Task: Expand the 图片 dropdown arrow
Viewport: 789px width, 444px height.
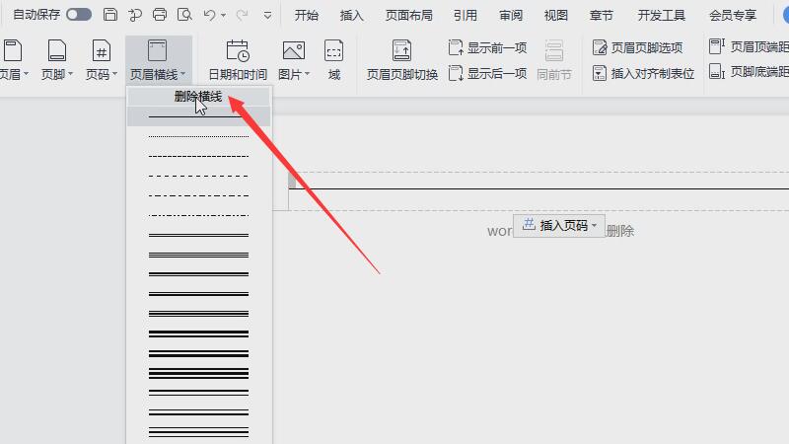Action: [x=307, y=75]
